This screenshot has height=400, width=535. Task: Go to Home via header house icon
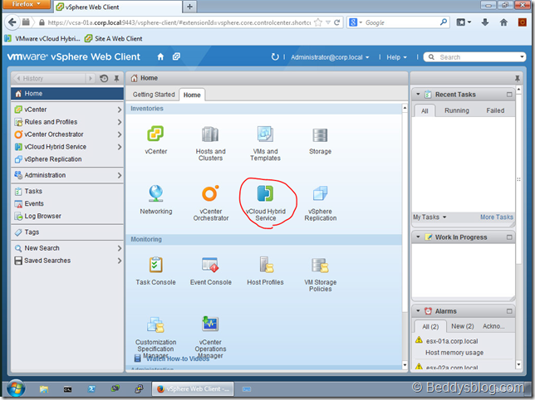coord(160,57)
